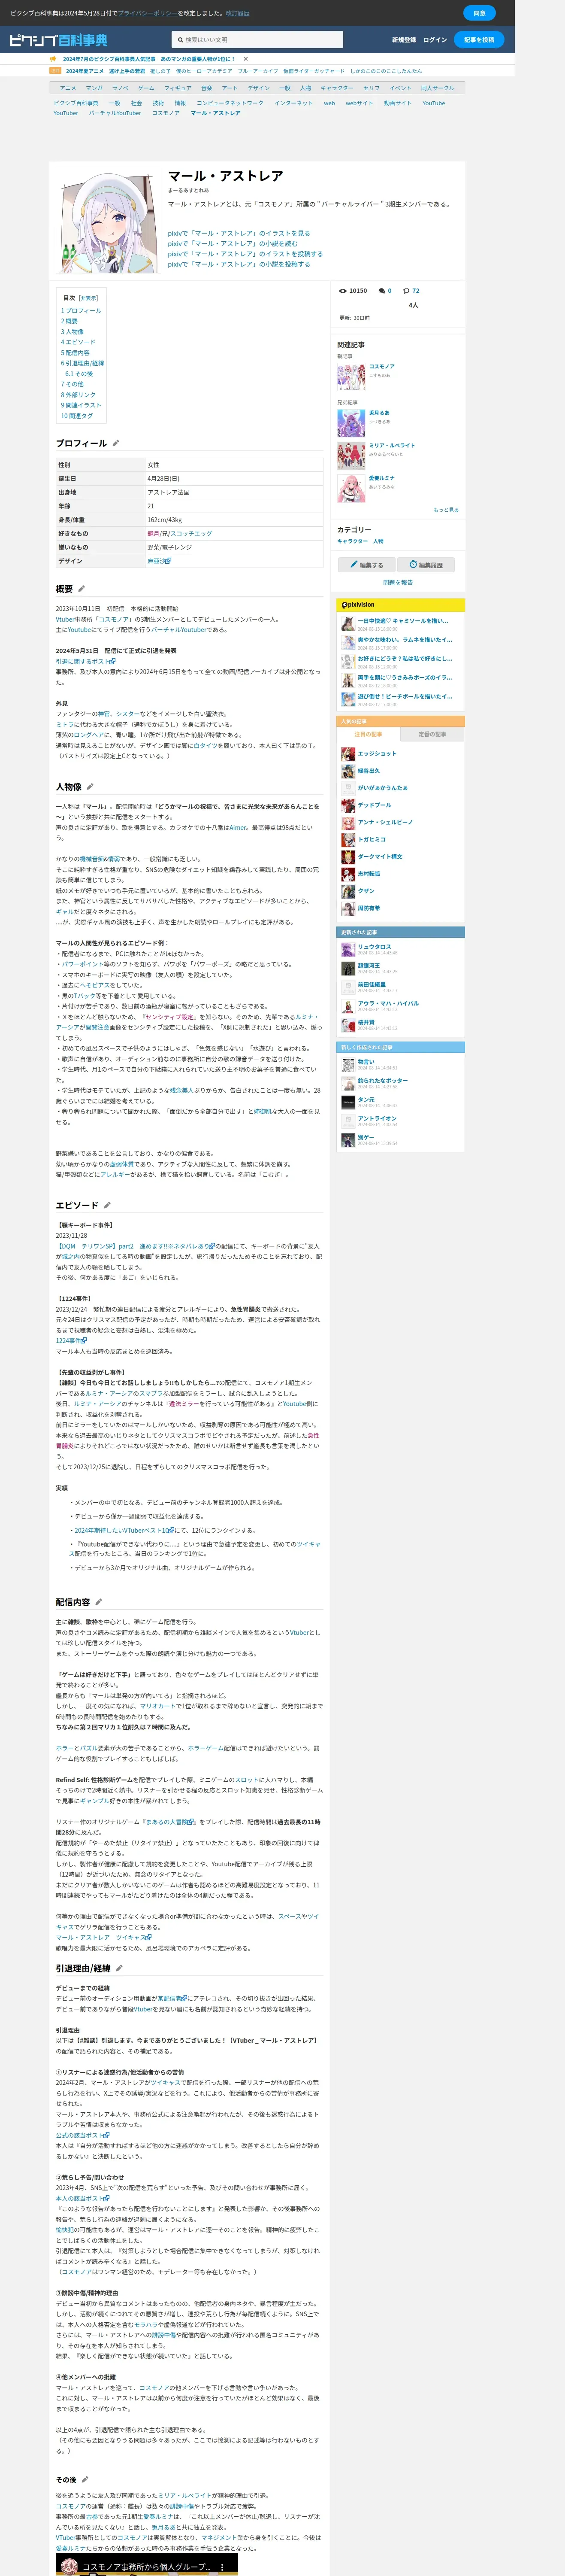Jump to 4 エピソード in table of contents
This screenshot has width=565, height=2576.
pos(78,342)
